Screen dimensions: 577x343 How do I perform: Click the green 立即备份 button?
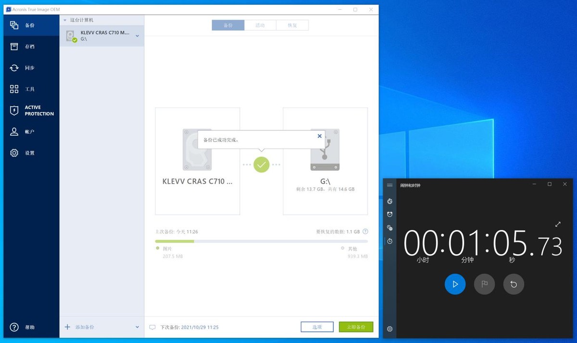coord(356,327)
